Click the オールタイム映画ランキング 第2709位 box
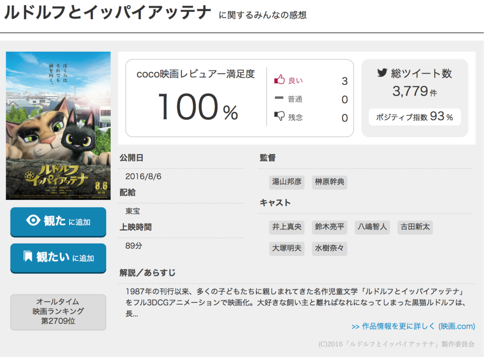 [58, 312]
